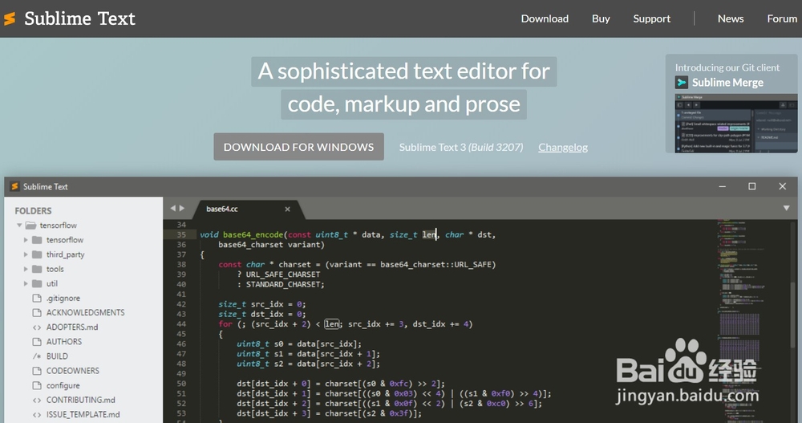Go to the News page
Image resolution: width=802 pixels, height=423 pixels.
pos(731,18)
